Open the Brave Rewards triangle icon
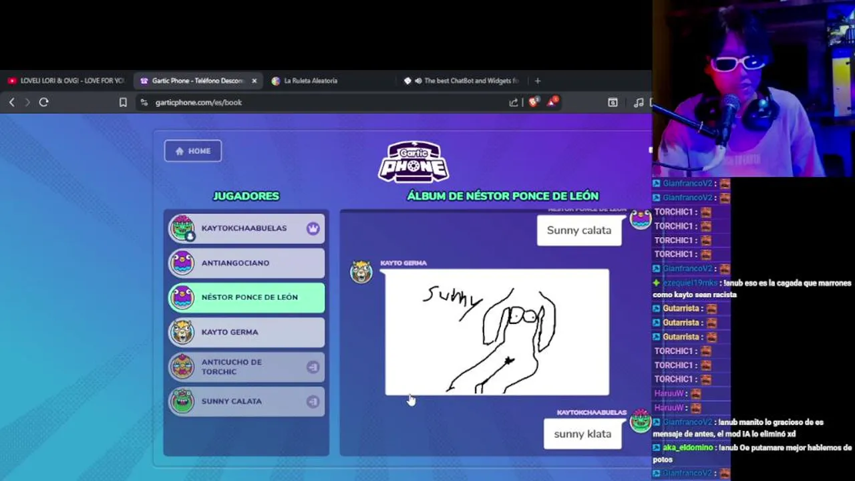This screenshot has width=855, height=481. pos(552,102)
